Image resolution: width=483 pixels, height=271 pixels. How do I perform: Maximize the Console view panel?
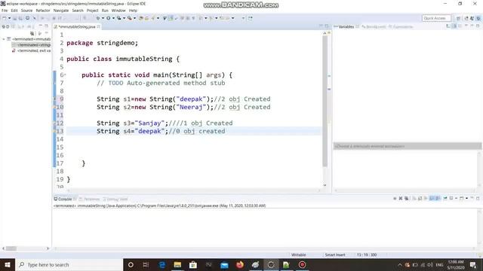click(x=478, y=199)
